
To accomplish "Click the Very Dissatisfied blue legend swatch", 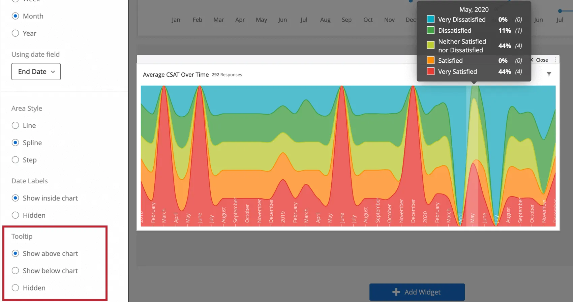I will click(430, 20).
